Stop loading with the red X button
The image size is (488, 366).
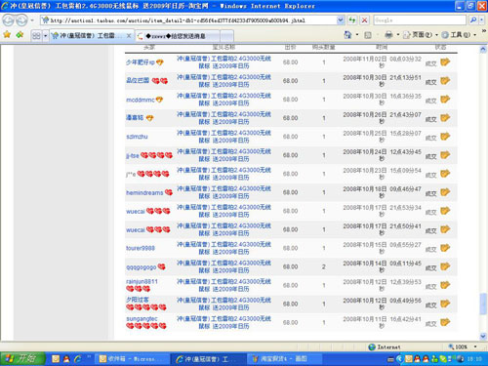[365, 20]
